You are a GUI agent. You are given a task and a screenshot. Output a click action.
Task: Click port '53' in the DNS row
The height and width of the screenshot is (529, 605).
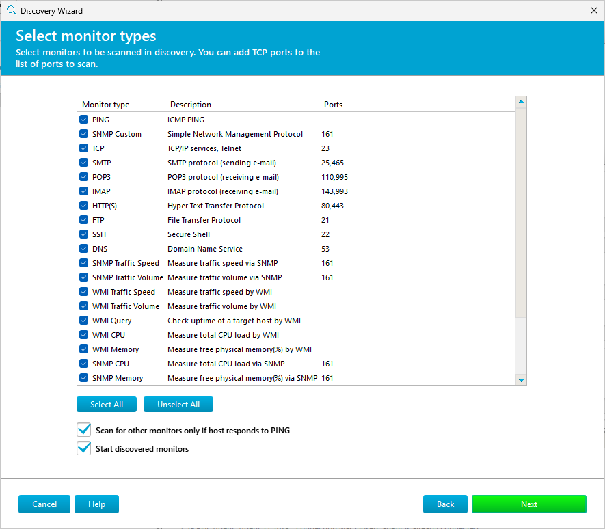click(x=325, y=249)
